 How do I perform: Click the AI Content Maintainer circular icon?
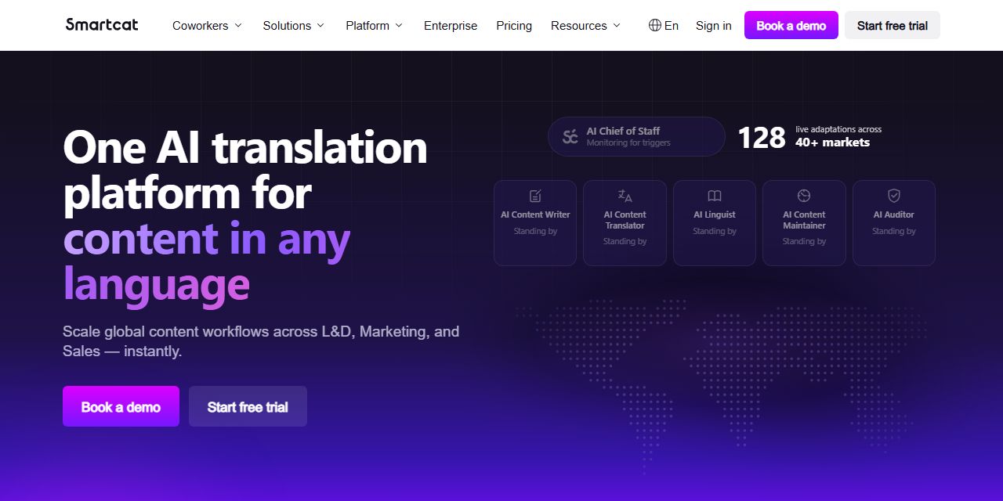click(804, 196)
